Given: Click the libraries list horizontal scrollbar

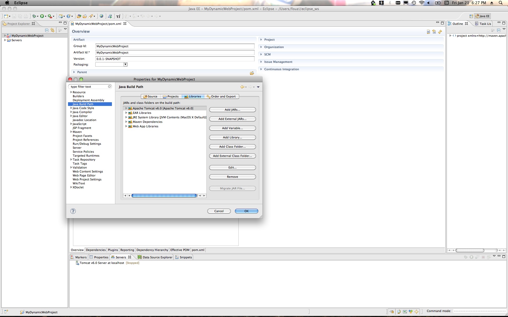Looking at the screenshot, I should coord(164,195).
